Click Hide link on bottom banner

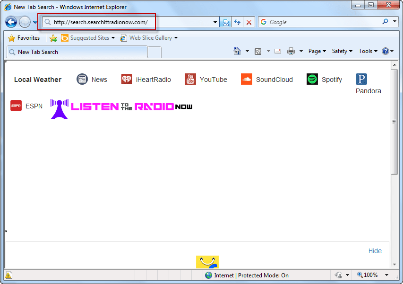(375, 251)
